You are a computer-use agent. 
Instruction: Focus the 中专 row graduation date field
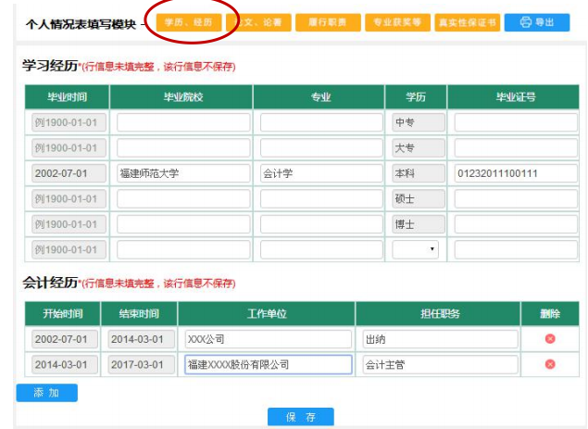pos(69,122)
